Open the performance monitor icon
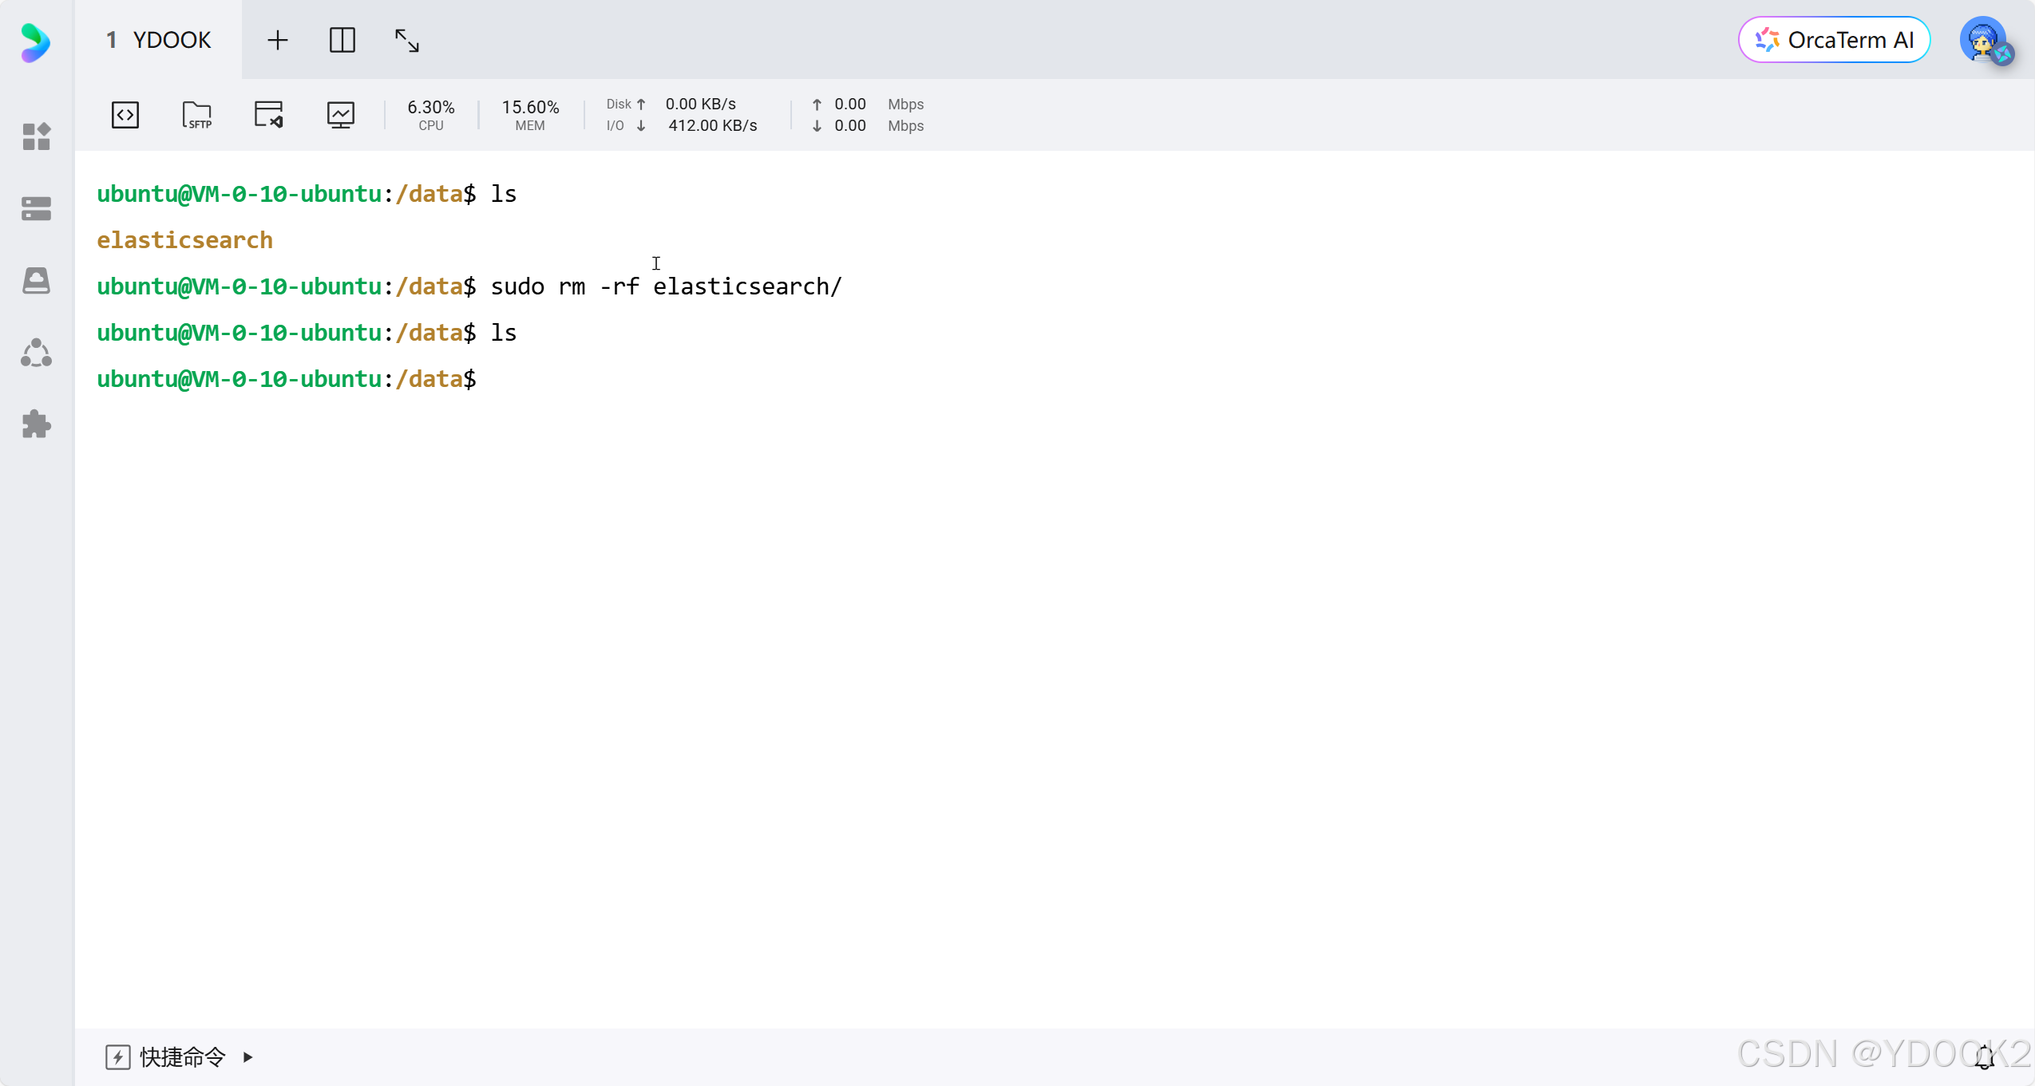This screenshot has width=2035, height=1086. [340, 115]
